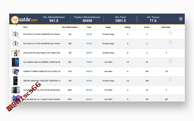Open the thumbnail in the 2529.00 row
The width and height of the screenshot is (194, 121).
click(x=15, y=98)
